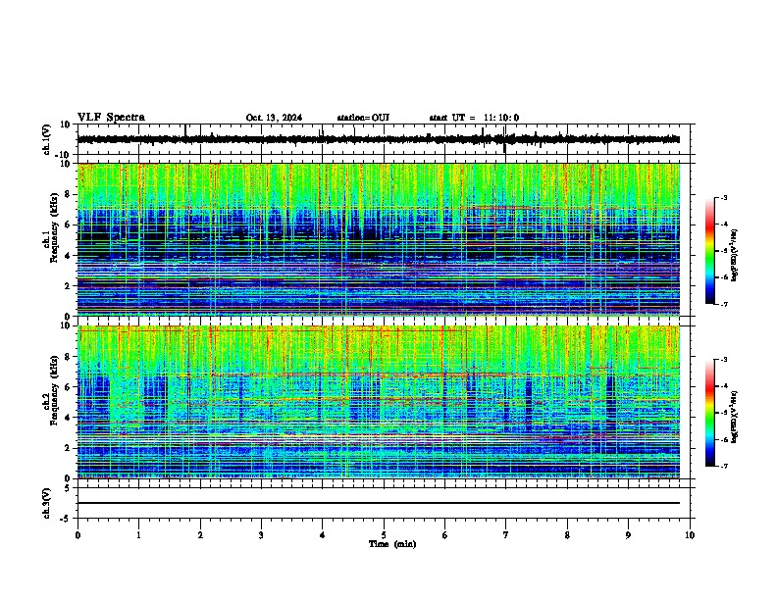Screen dimensions: 777x600
Task: Click the "8" minute tick on time axis
Action: click(x=567, y=535)
